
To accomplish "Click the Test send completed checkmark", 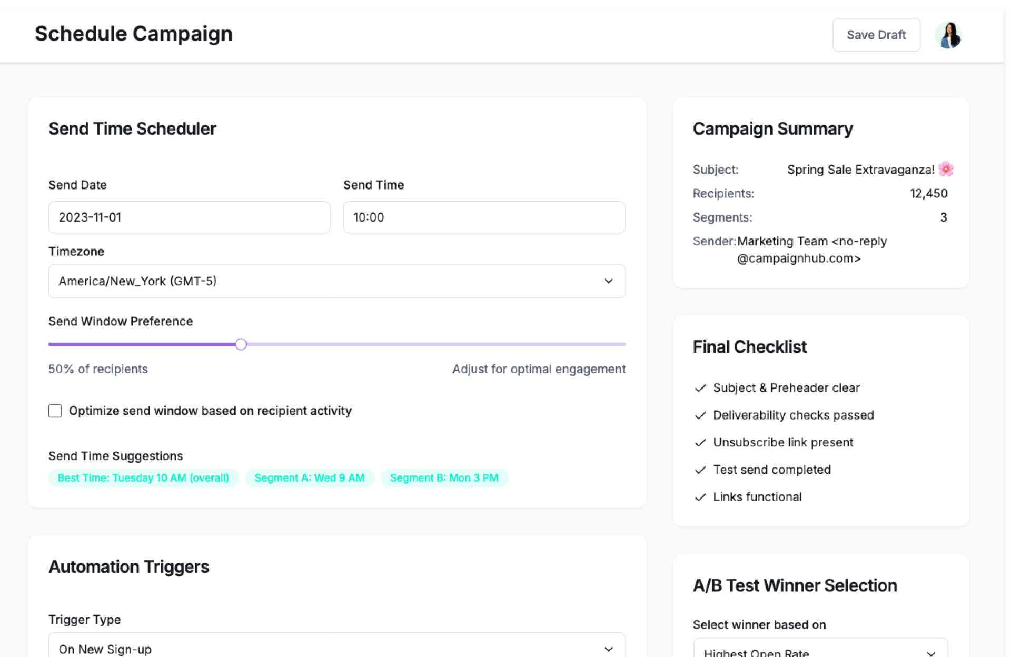I will point(700,470).
